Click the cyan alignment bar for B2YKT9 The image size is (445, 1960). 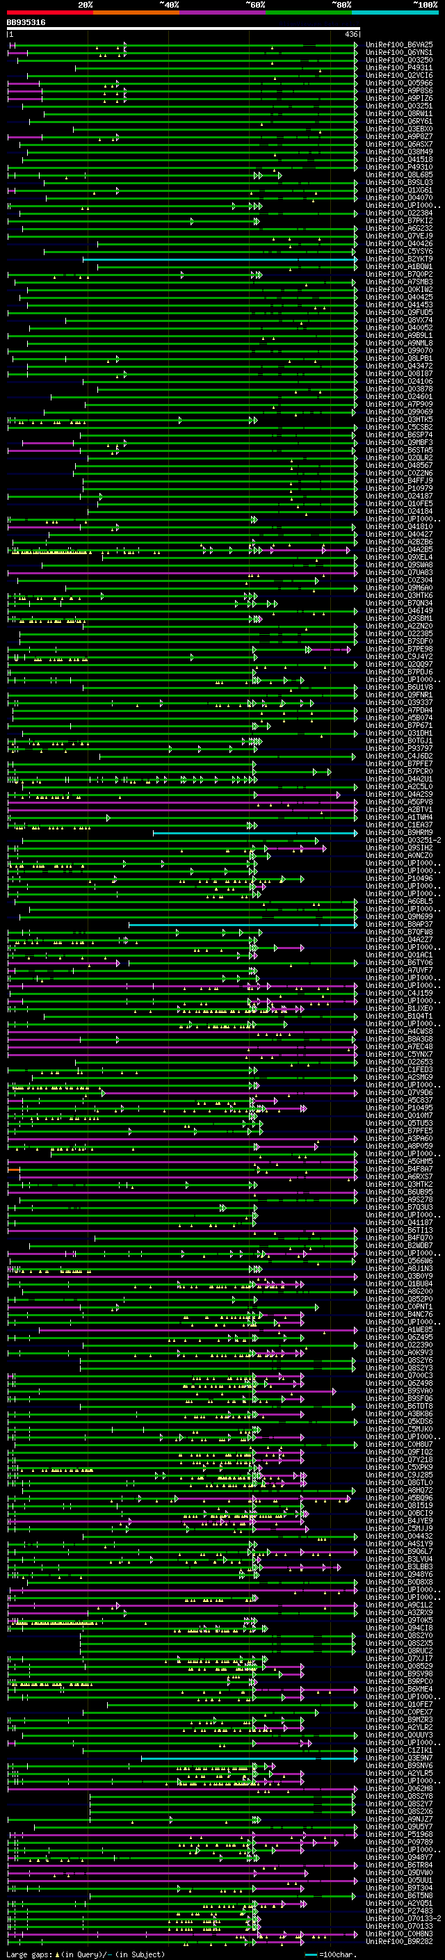(220, 259)
